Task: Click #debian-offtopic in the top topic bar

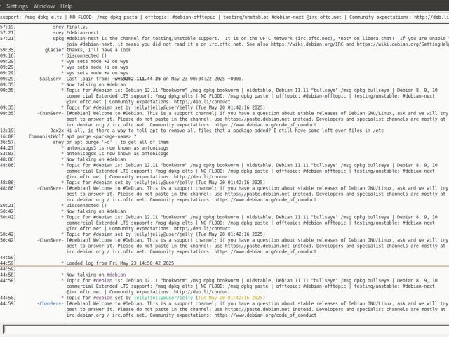Action: pyautogui.click(x=194, y=17)
